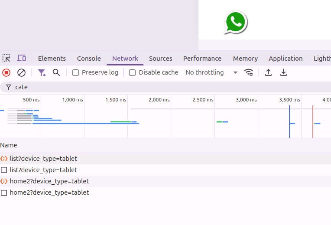Click the red Load event marker line
Image resolution: width=331 pixels, height=225 pixels.
tap(313, 121)
